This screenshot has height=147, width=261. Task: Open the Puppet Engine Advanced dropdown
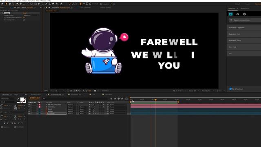click(x=31, y=16)
